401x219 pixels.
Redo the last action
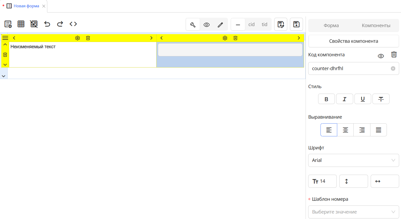pos(60,24)
